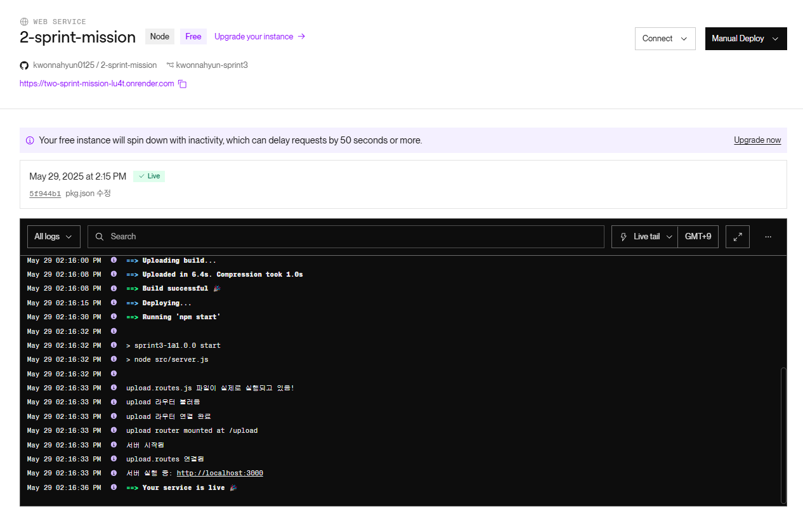
Task: Expand logs to fullscreen
Action: click(738, 237)
